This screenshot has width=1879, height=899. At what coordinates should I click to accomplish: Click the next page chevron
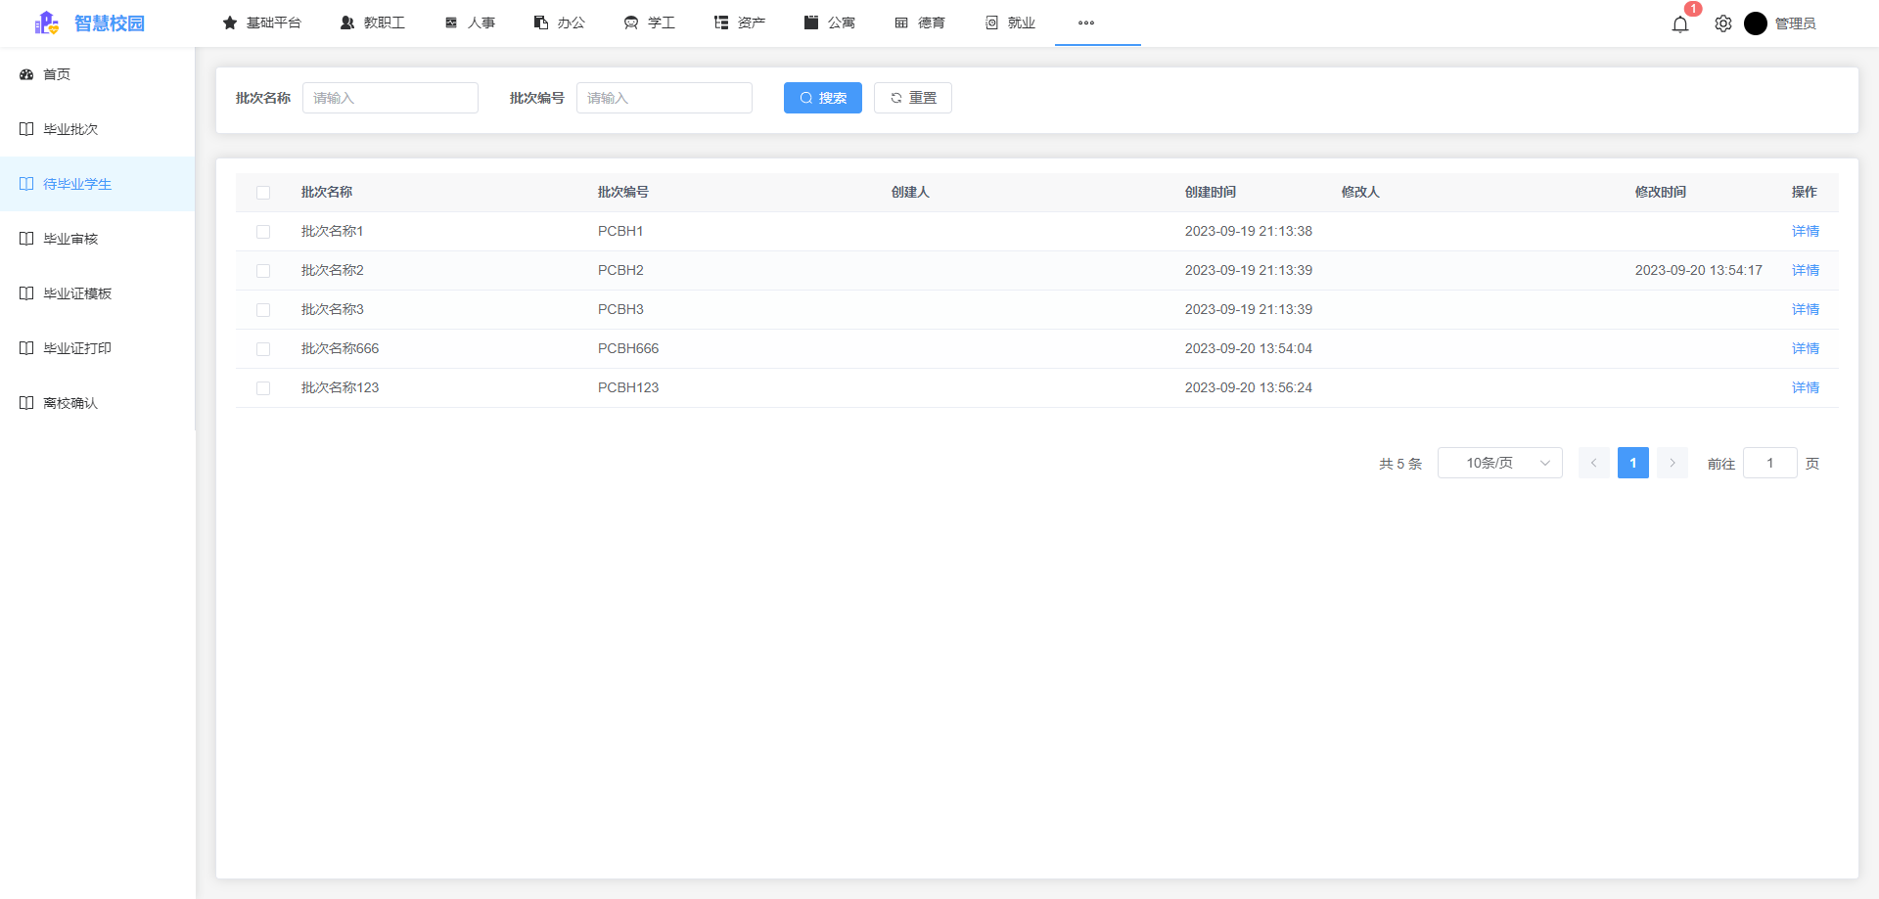tap(1672, 463)
